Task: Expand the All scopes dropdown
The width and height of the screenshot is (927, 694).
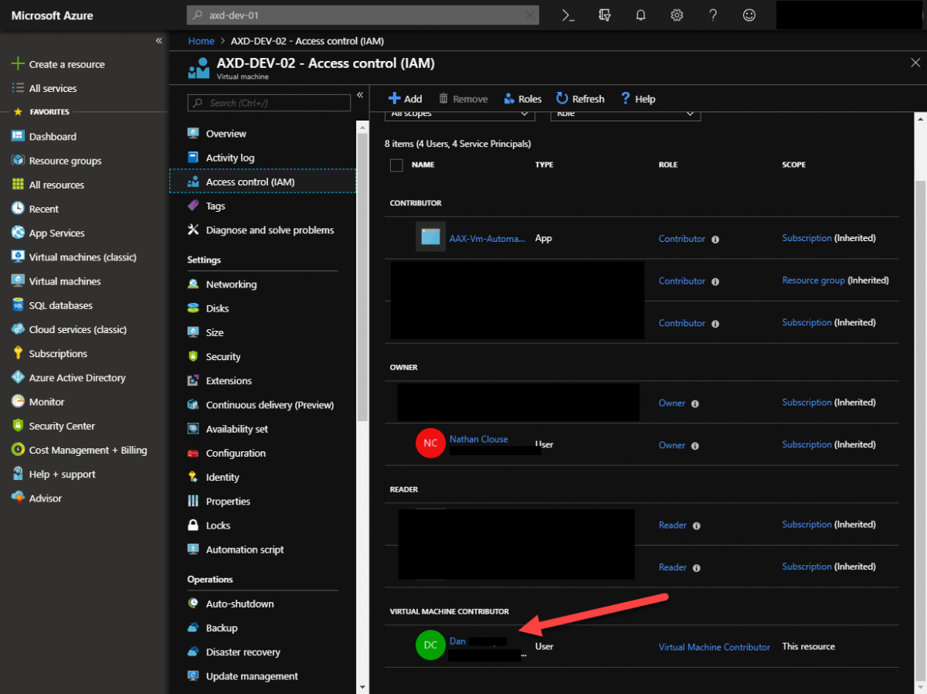Action: tap(460, 114)
